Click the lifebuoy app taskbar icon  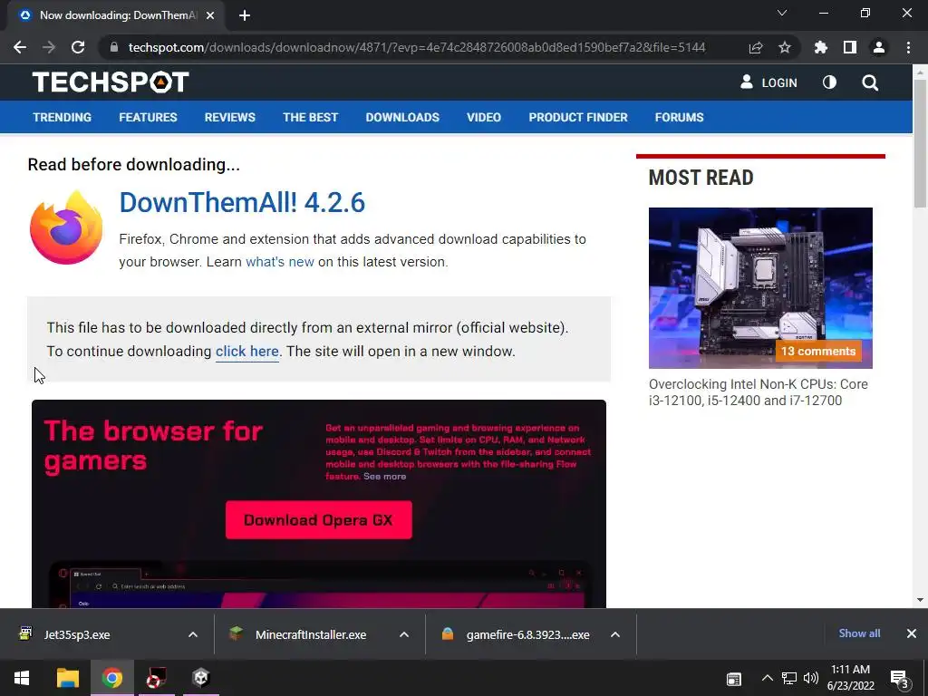click(x=156, y=678)
